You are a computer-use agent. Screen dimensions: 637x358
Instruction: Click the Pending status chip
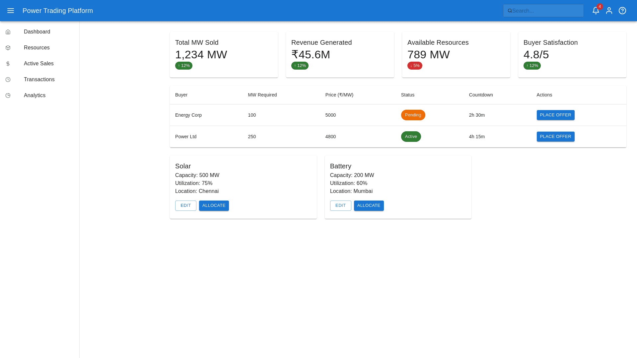[413, 115]
